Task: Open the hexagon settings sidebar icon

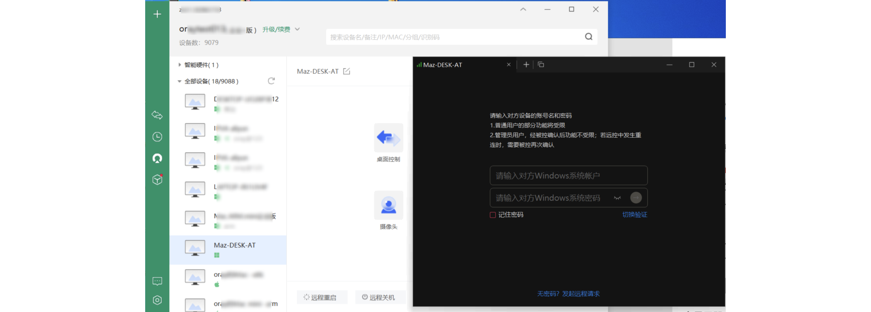Action: click(157, 300)
